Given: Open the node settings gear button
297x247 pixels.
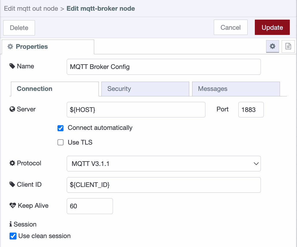Looking at the screenshot, I should pyautogui.click(x=272, y=46).
